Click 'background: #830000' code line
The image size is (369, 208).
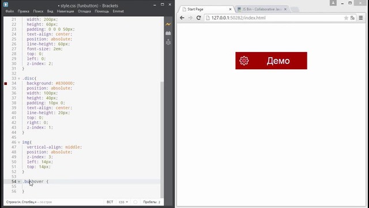51,83
